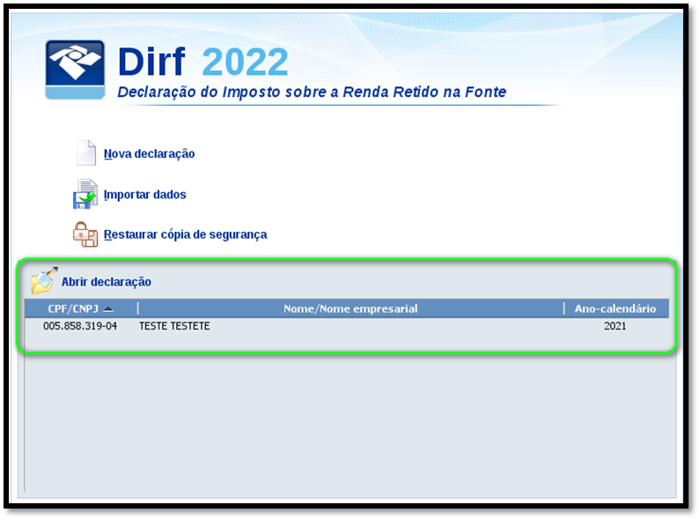700x520 pixels.
Task: Click the Abrir declaração folder icon
Action: click(x=44, y=280)
